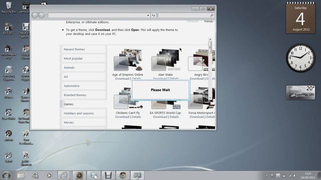Viewport: 321px width, 180px height.
Task: Click the Show desktop strip on taskbar
Action: [319, 175]
